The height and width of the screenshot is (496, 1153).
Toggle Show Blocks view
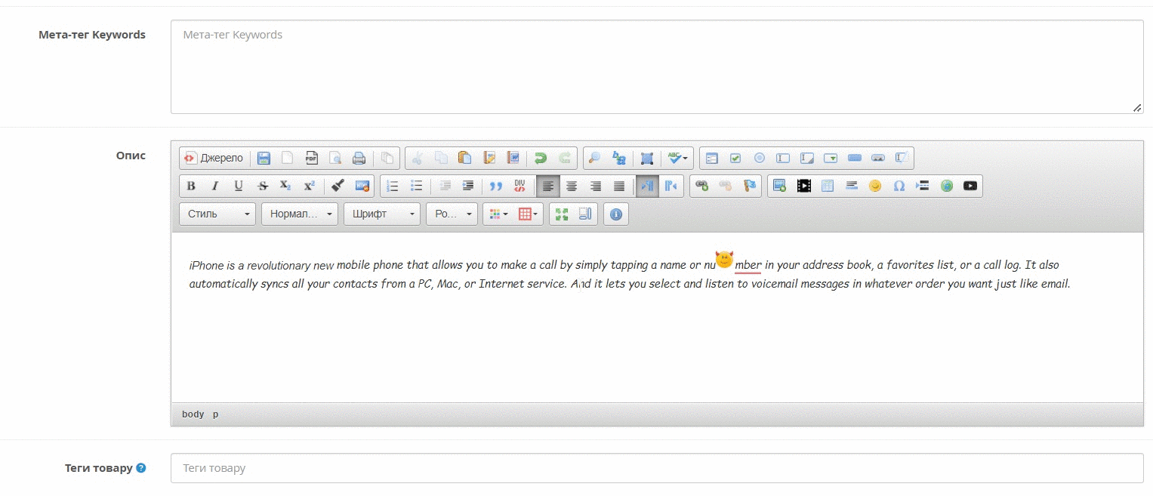585,214
